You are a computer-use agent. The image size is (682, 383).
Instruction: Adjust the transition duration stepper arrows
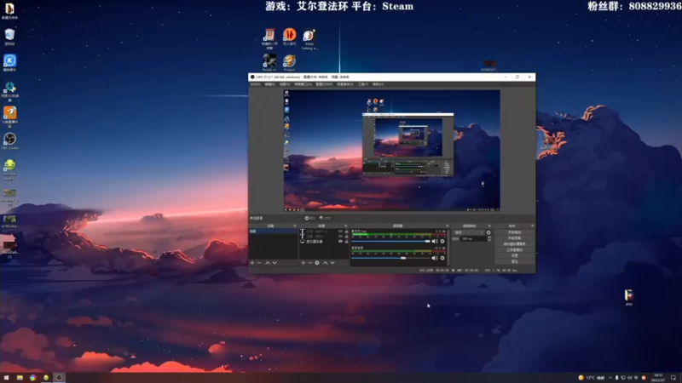click(x=489, y=239)
